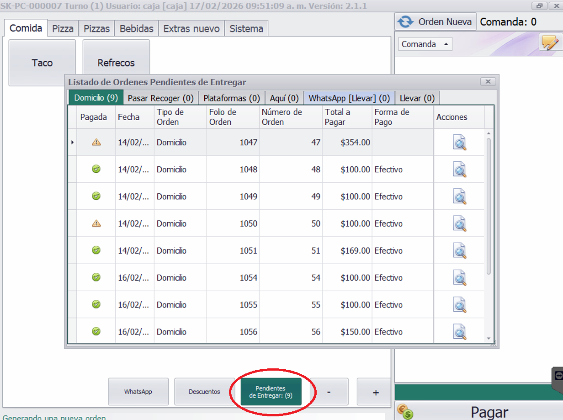View details icon for order 1050
The image size is (563, 420).
[x=459, y=223]
